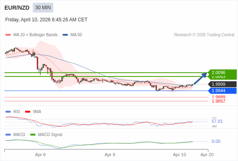Screen dimensions: 238x161
Task: Click the MACD Signal green legend swatch
Action: point(33,135)
